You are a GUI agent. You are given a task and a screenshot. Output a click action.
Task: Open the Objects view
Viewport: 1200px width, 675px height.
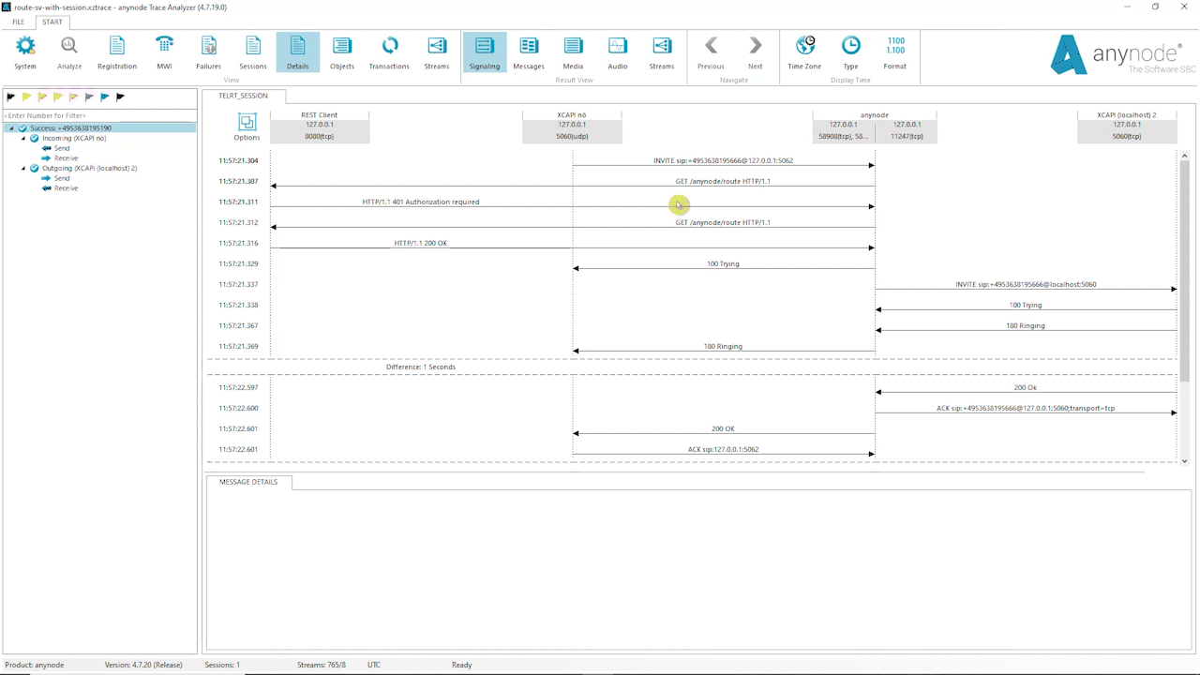pyautogui.click(x=342, y=52)
